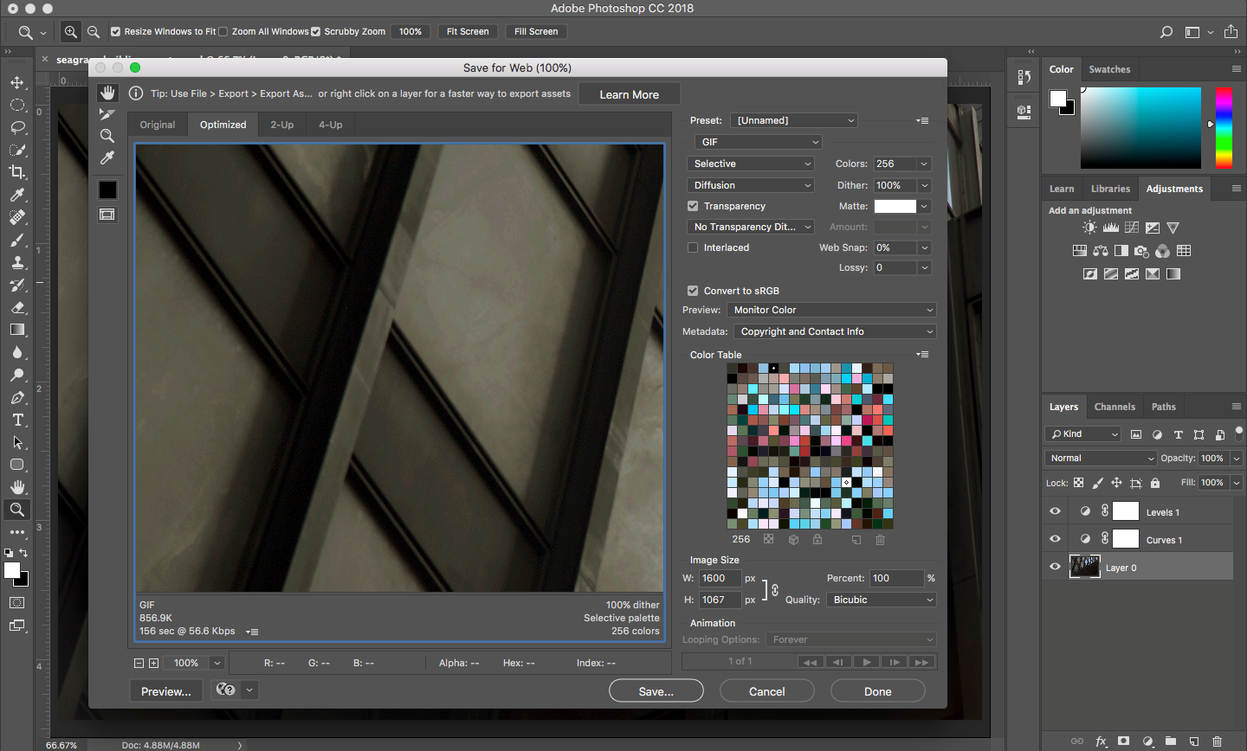Uncheck Convert to sRGB
This screenshot has height=751, width=1247.
(693, 291)
